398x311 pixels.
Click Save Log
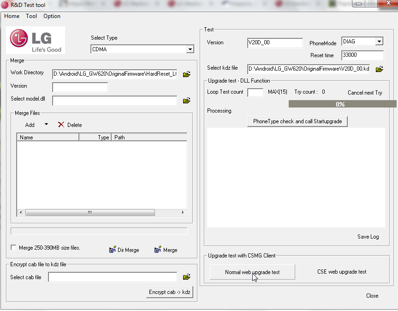(x=368, y=237)
